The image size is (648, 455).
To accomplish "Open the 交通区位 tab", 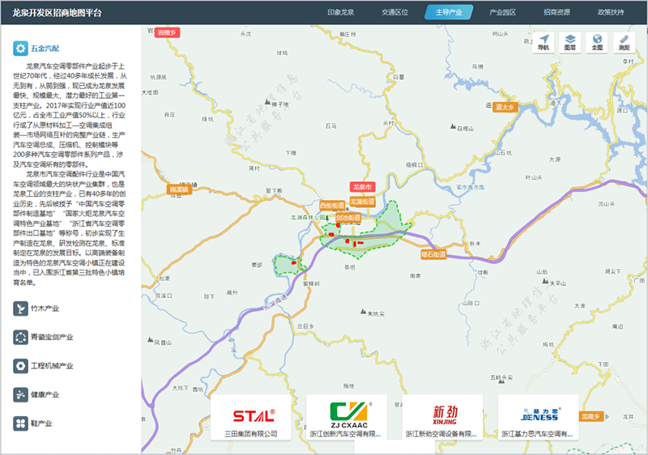I will (x=394, y=13).
